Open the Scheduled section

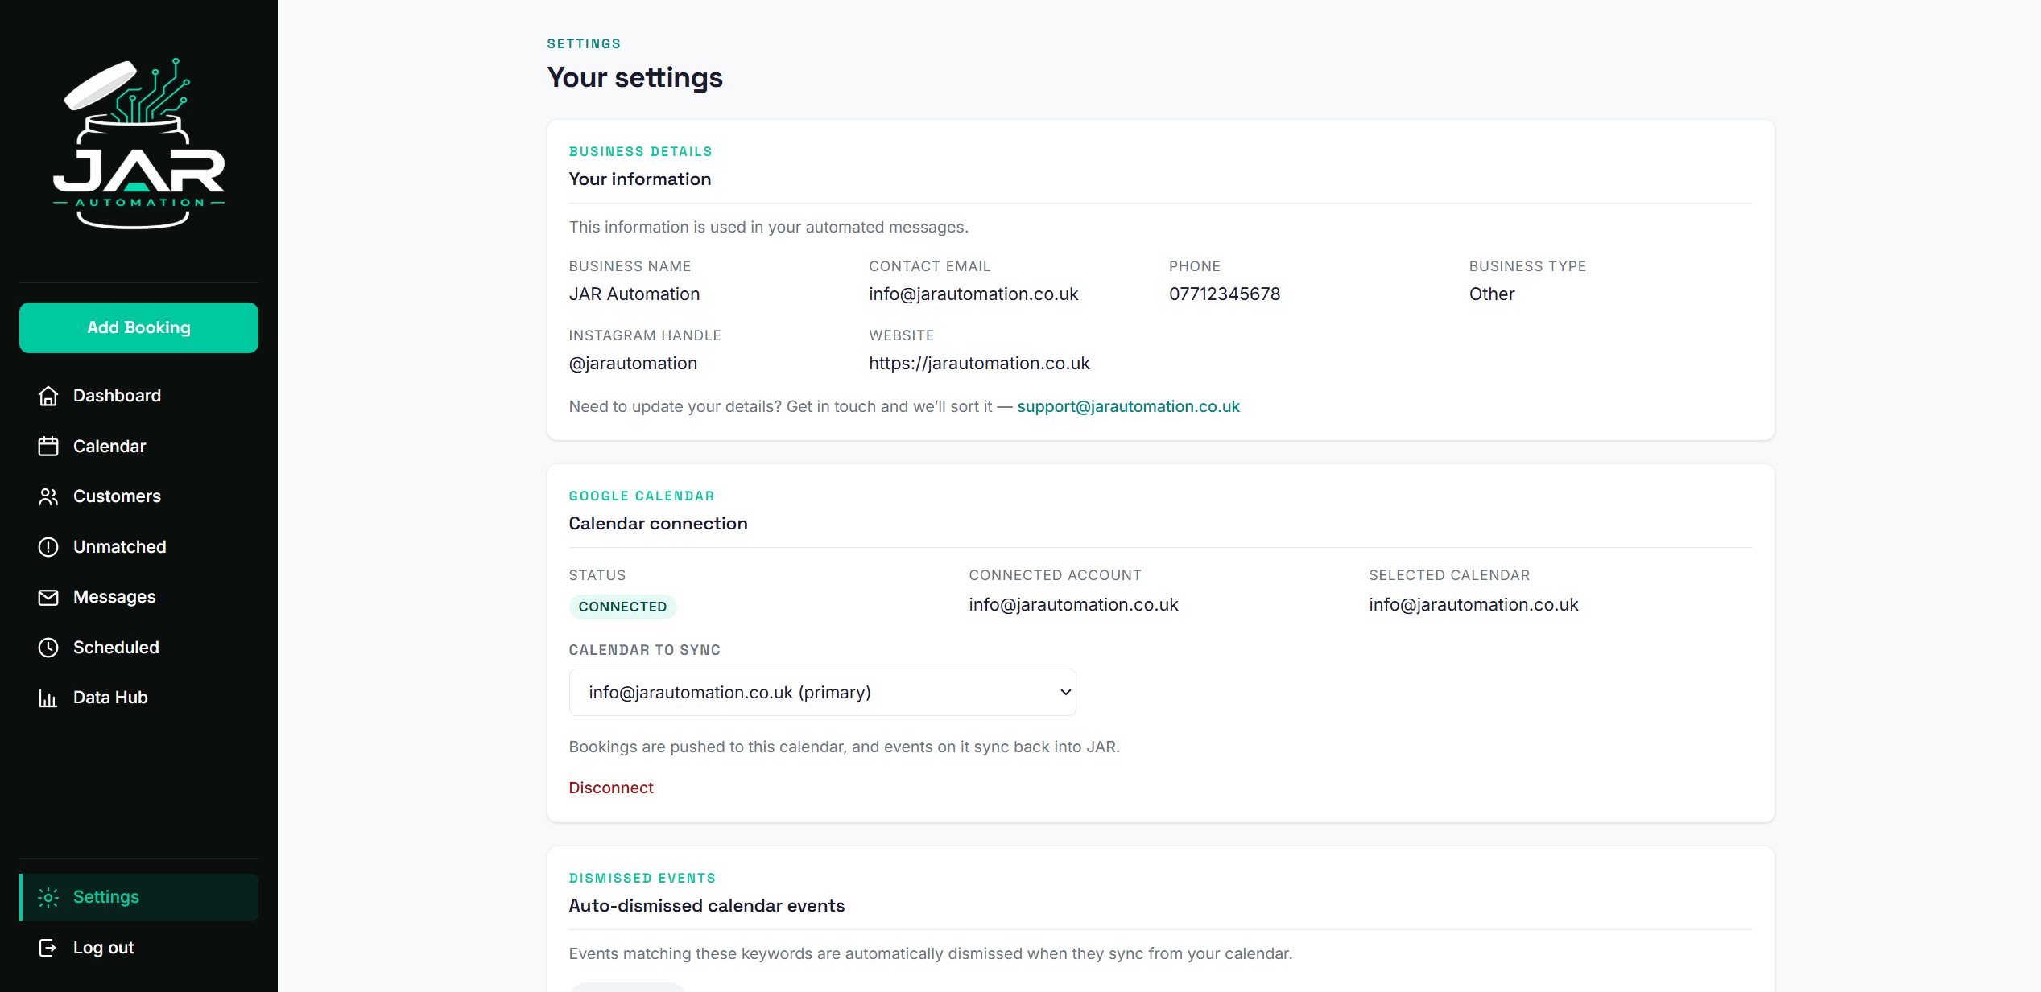click(138, 648)
